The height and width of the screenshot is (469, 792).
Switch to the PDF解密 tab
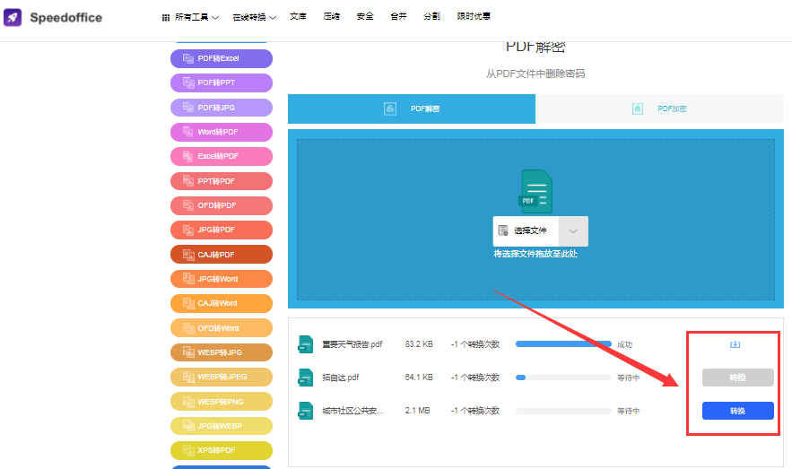(412, 109)
